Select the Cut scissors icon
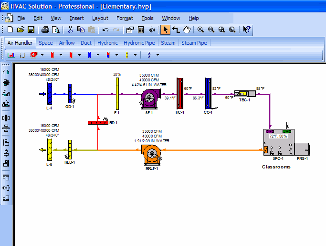Screen dimensions: 326x246 [70, 30]
